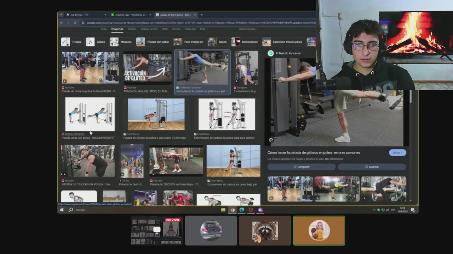Select the Banco filter chip
Screen dimensions: 453x254
point(217,42)
